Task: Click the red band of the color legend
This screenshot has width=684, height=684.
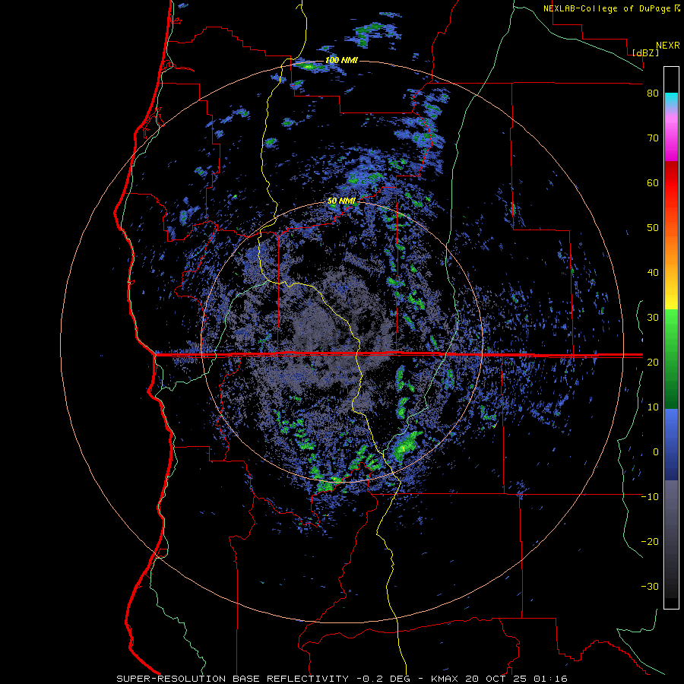Action: tap(671, 183)
